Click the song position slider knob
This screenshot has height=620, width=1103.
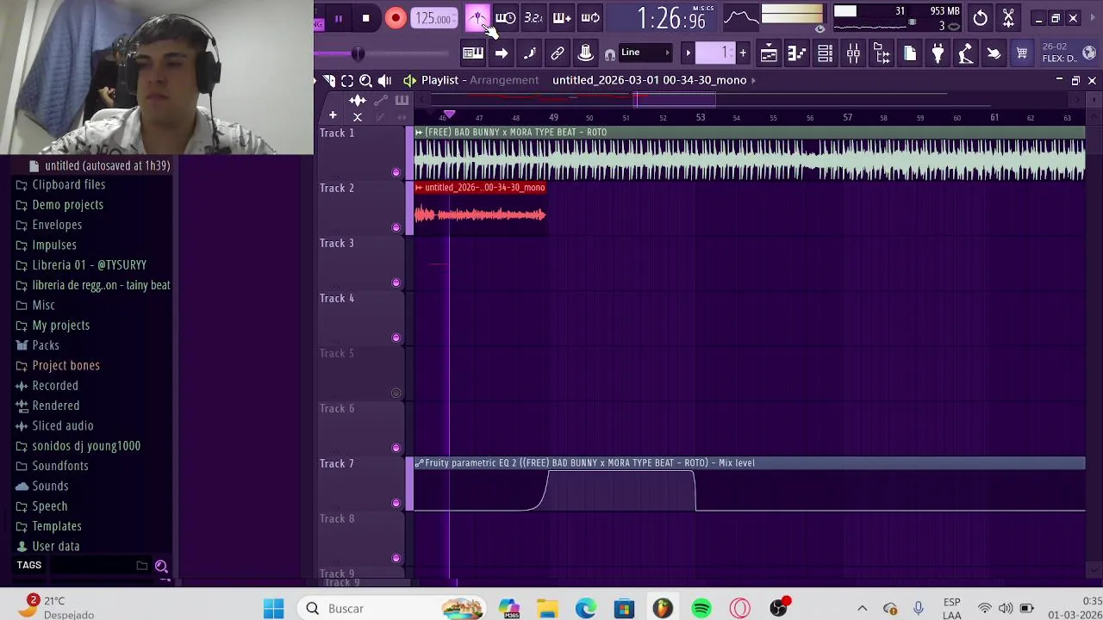pos(358,54)
